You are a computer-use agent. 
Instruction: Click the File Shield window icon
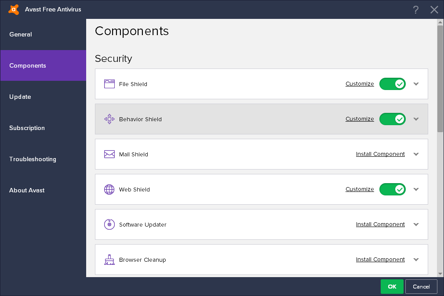pos(109,84)
